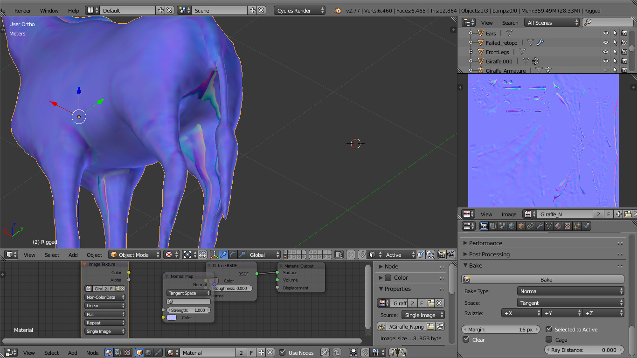Open the Modifiers wrench tab
This screenshot has height=358, width=637.
point(540,226)
